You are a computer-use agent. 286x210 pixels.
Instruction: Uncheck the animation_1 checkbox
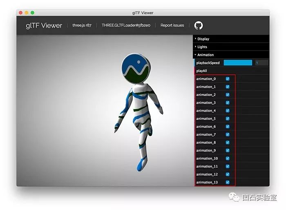coord(228,87)
